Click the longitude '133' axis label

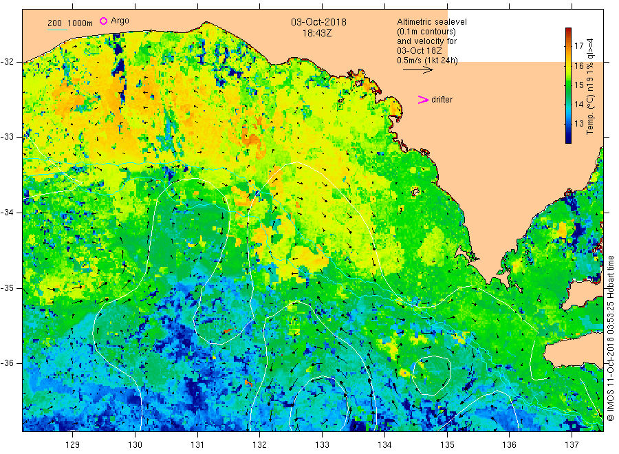(322, 445)
